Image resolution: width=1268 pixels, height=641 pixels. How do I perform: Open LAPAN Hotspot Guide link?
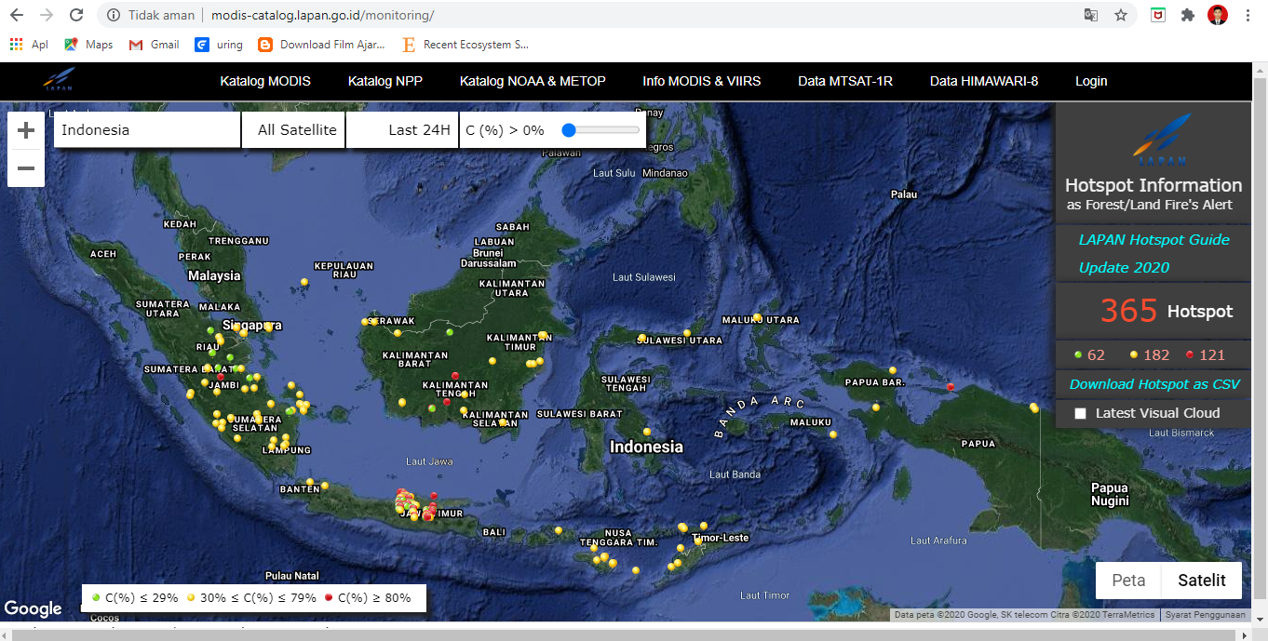(x=1154, y=240)
